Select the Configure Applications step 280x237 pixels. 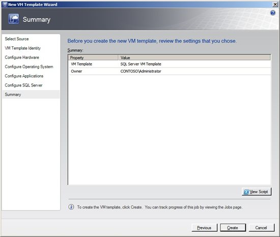pos(24,76)
